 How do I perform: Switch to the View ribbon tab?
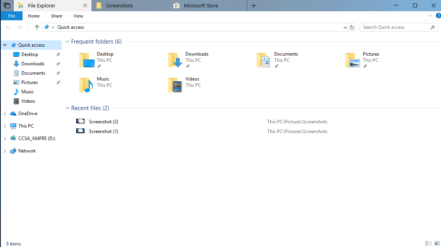(78, 16)
